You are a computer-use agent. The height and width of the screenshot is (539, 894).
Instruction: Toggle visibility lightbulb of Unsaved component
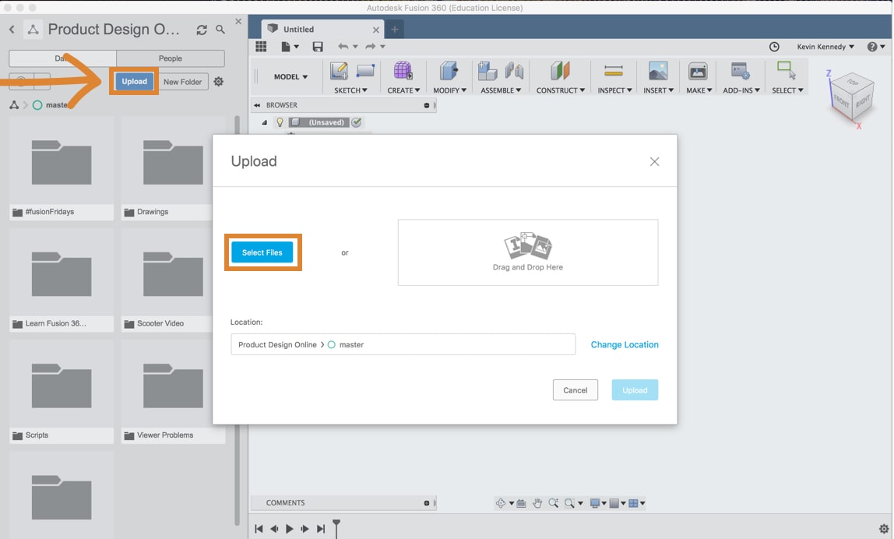tap(280, 122)
